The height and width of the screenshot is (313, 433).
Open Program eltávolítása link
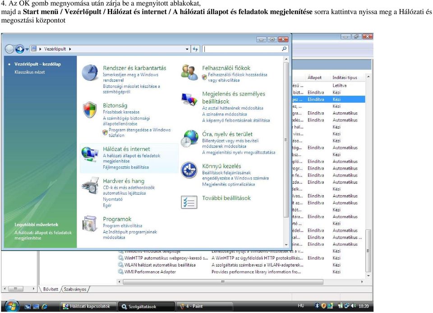(122, 226)
